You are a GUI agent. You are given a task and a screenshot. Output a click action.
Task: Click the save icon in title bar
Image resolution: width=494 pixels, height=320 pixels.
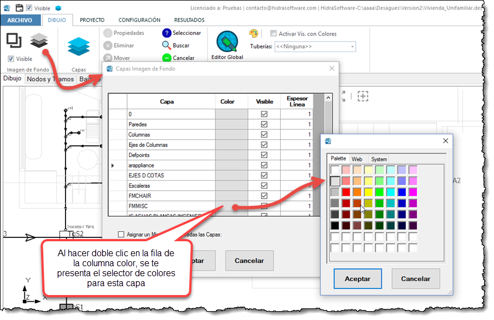pyautogui.click(x=19, y=8)
